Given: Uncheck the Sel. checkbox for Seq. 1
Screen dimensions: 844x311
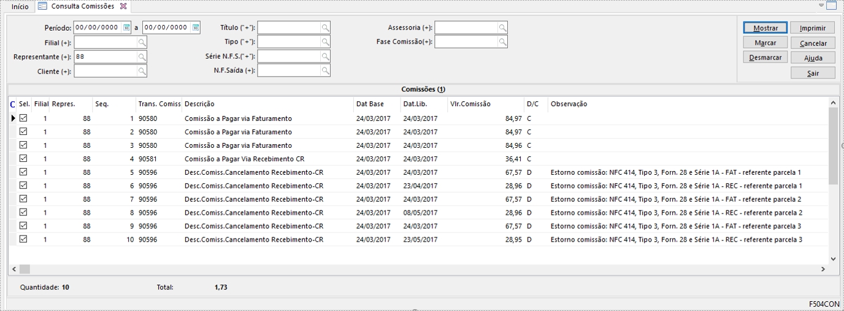Looking at the screenshot, I should tap(24, 118).
